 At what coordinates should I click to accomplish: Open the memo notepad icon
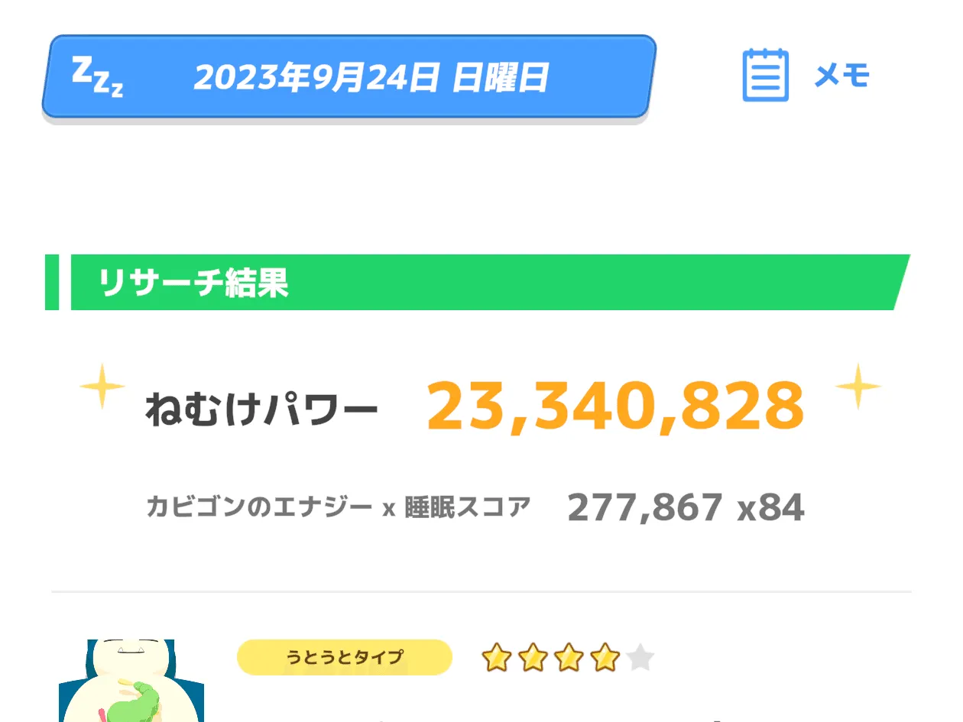pyautogui.click(x=765, y=76)
